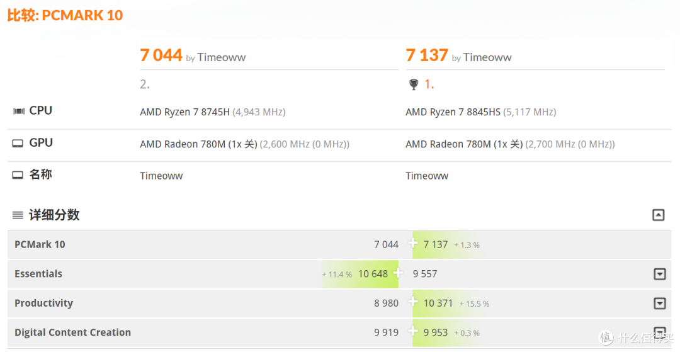Expand the Productivity row details
Screen dimensions: 680x352
click(x=659, y=304)
